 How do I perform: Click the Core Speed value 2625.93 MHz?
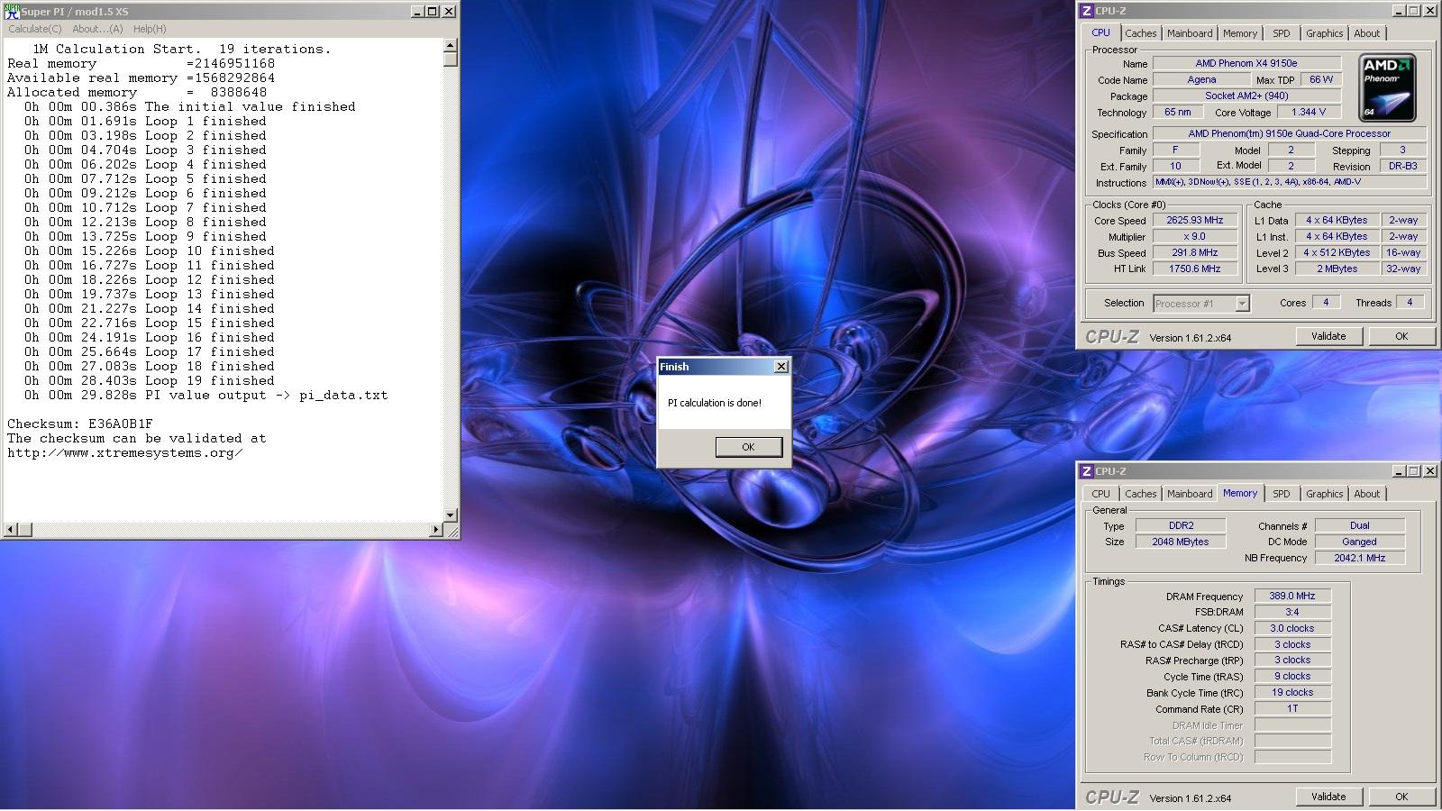coord(1195,220)
